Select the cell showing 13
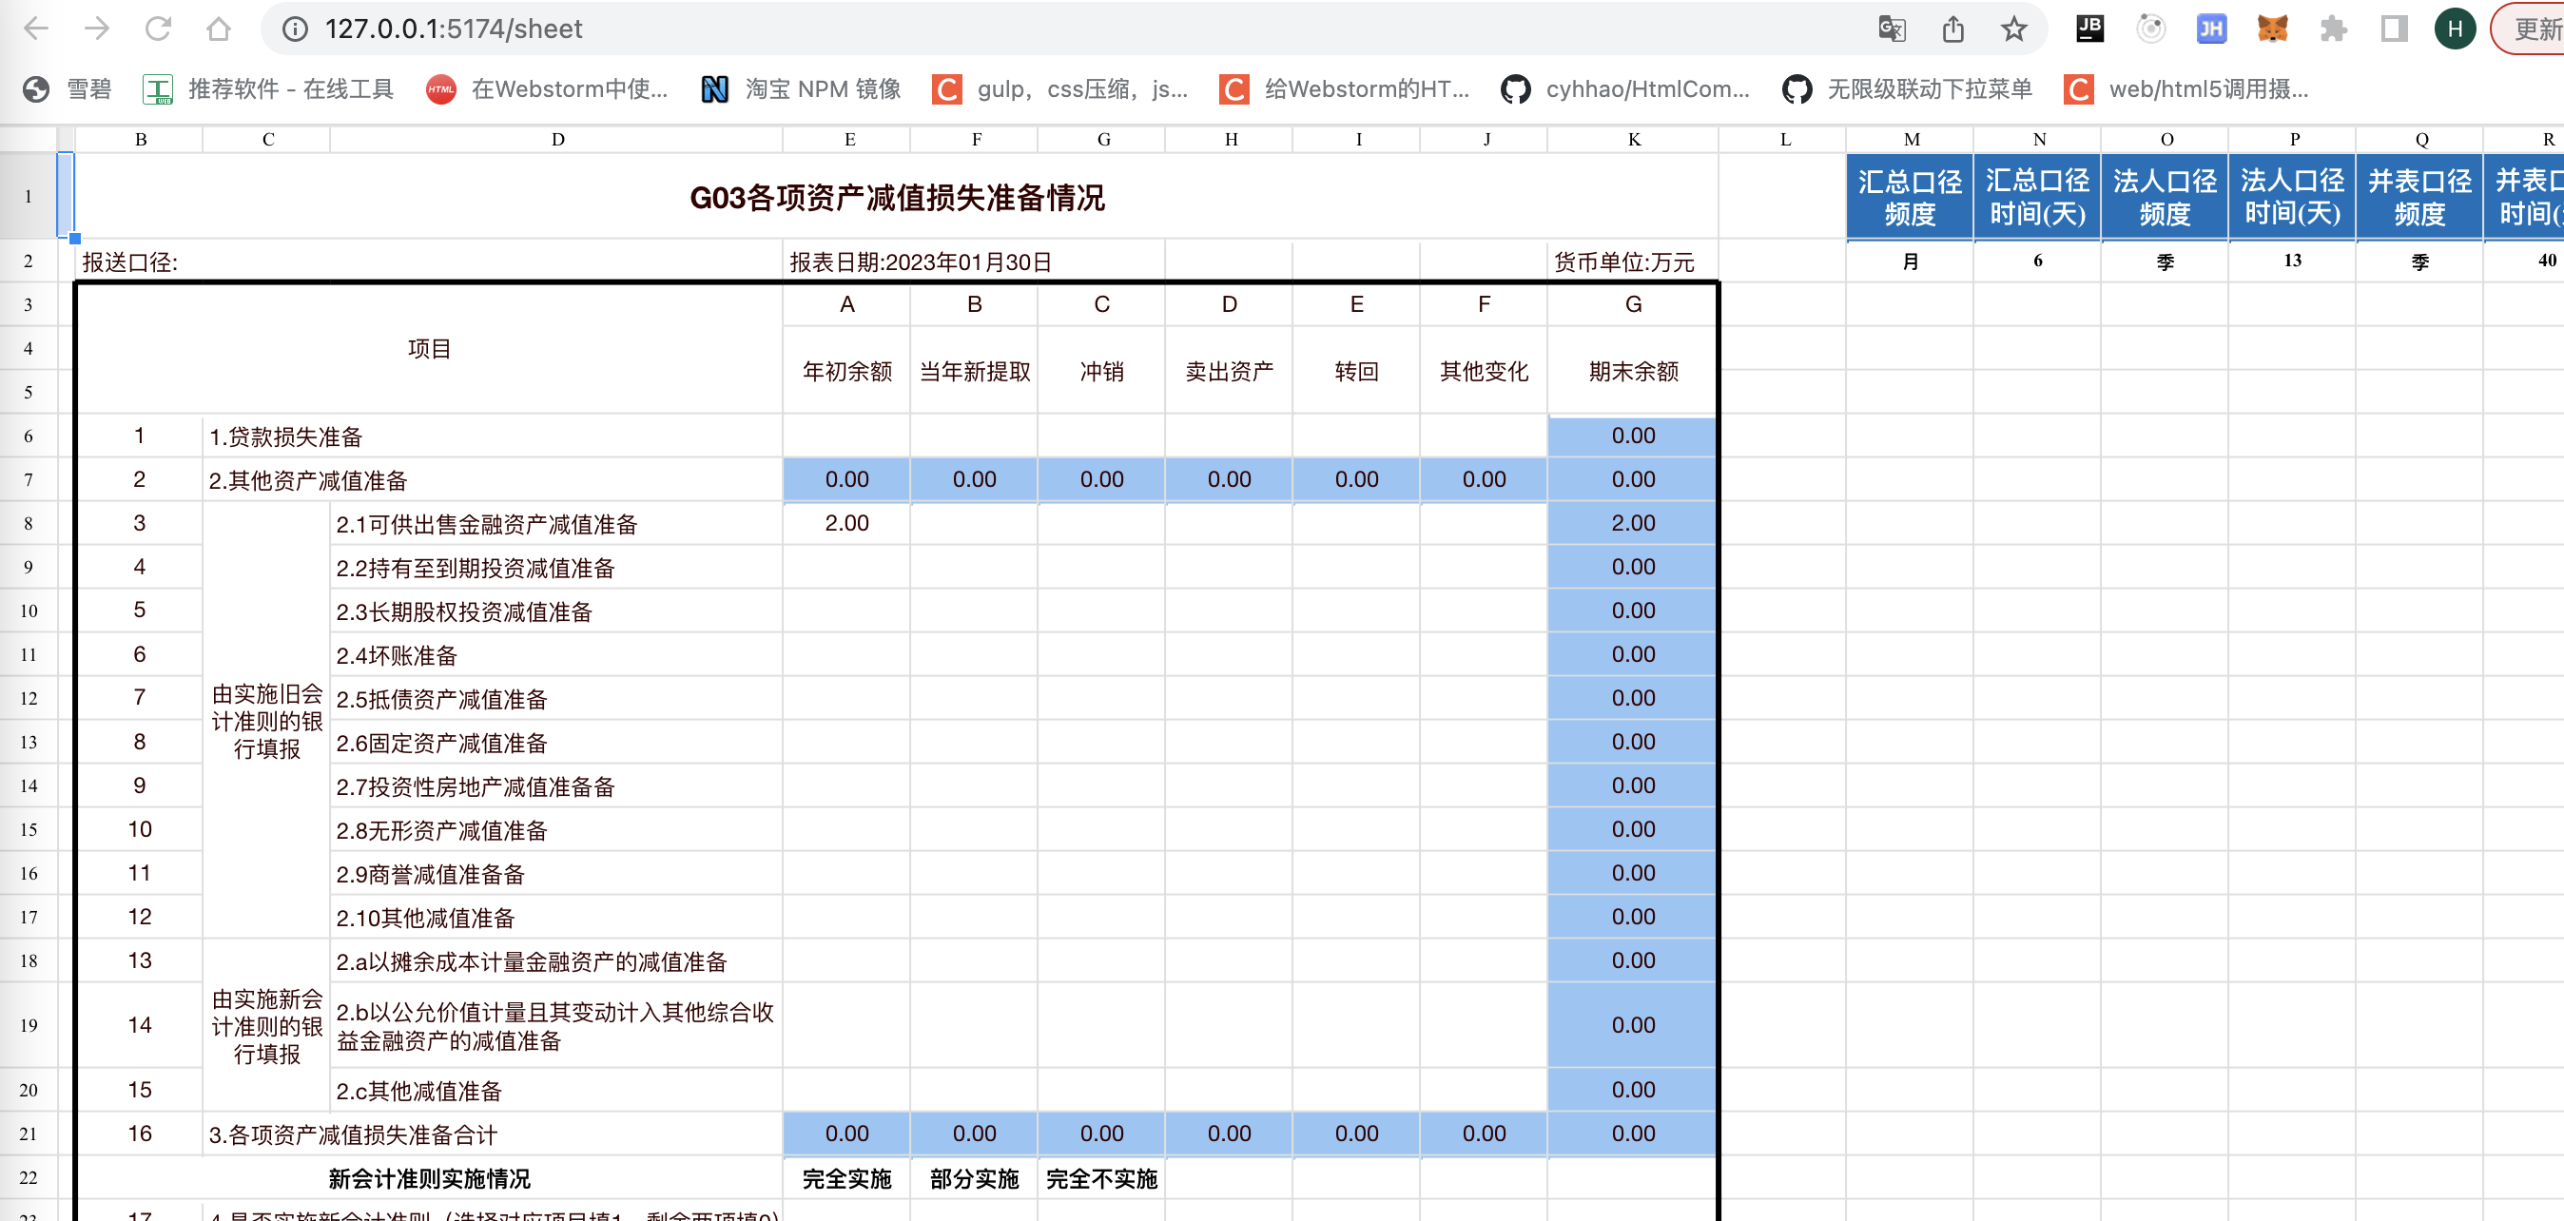The height and width of the screenshot is (1221, 2564). point(2292,261)
